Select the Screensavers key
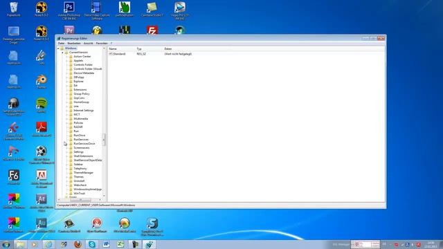Image resolution: width=443 pixels, height=249 pixels. click(82, 147)
